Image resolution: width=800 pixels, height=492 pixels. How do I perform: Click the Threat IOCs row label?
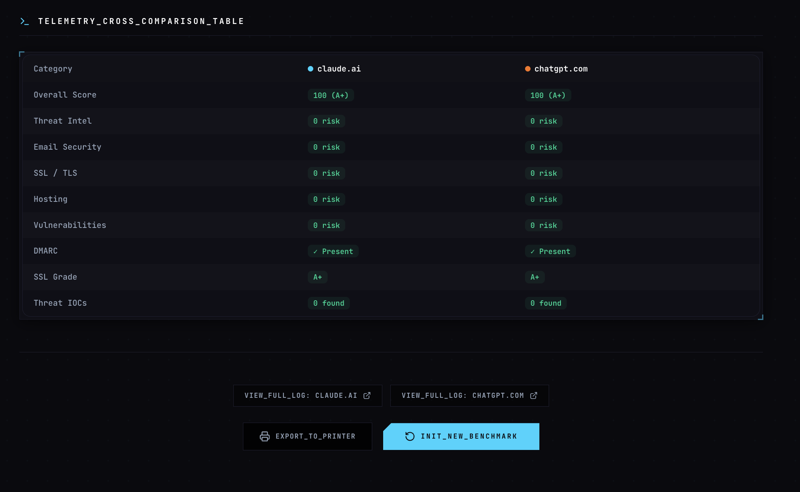pyautogui.click(x=60, y=303)
